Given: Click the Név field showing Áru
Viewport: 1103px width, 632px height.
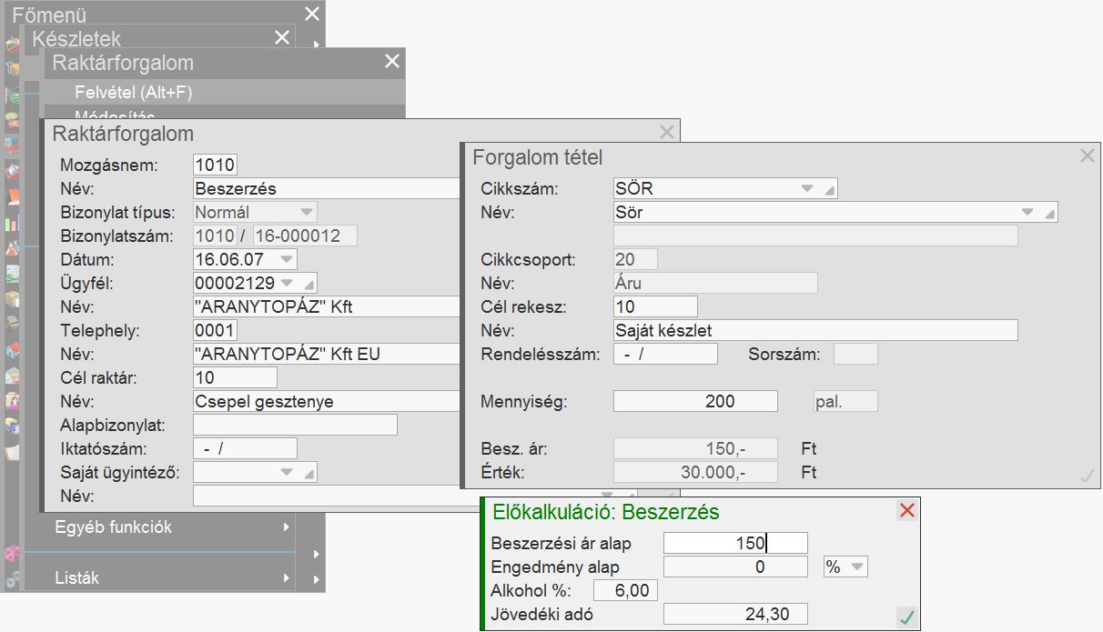Looking at the screenshot, I should pyautogui.click(x=716, y=283).
